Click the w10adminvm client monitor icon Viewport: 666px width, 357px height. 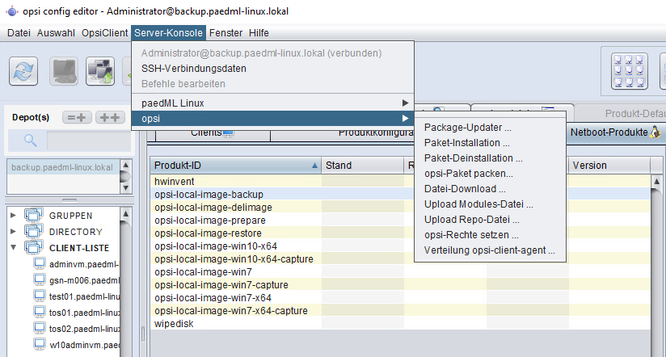[40, 344]
